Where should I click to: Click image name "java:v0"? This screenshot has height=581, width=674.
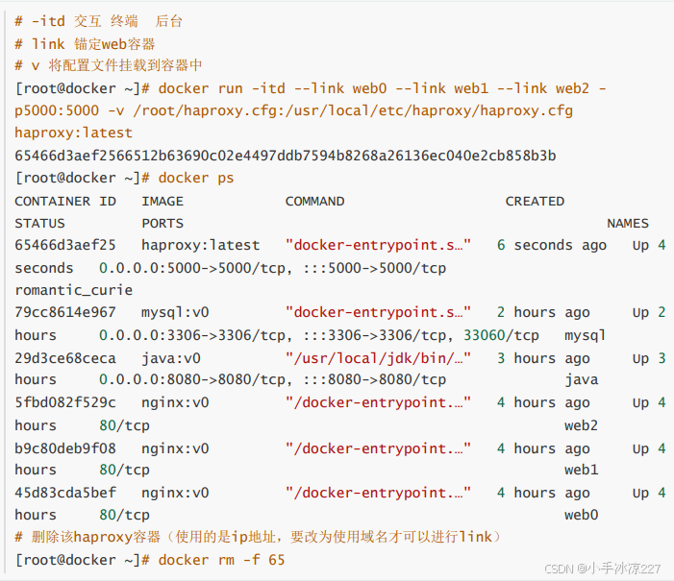click(x=171, y=358)
